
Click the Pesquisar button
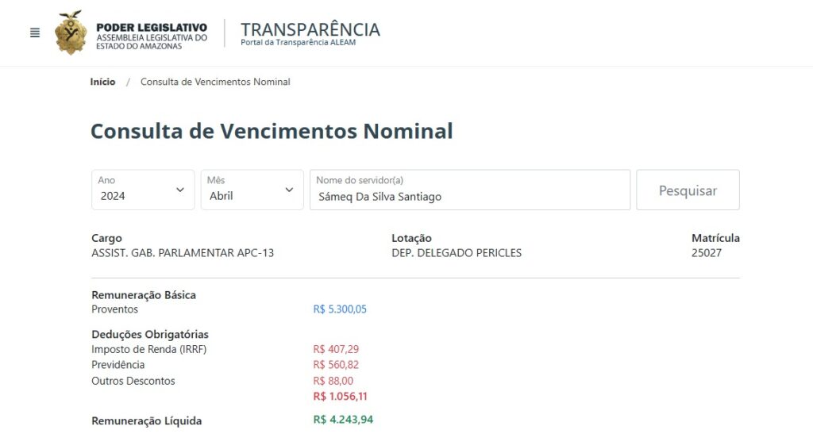(x=688, y=190)
